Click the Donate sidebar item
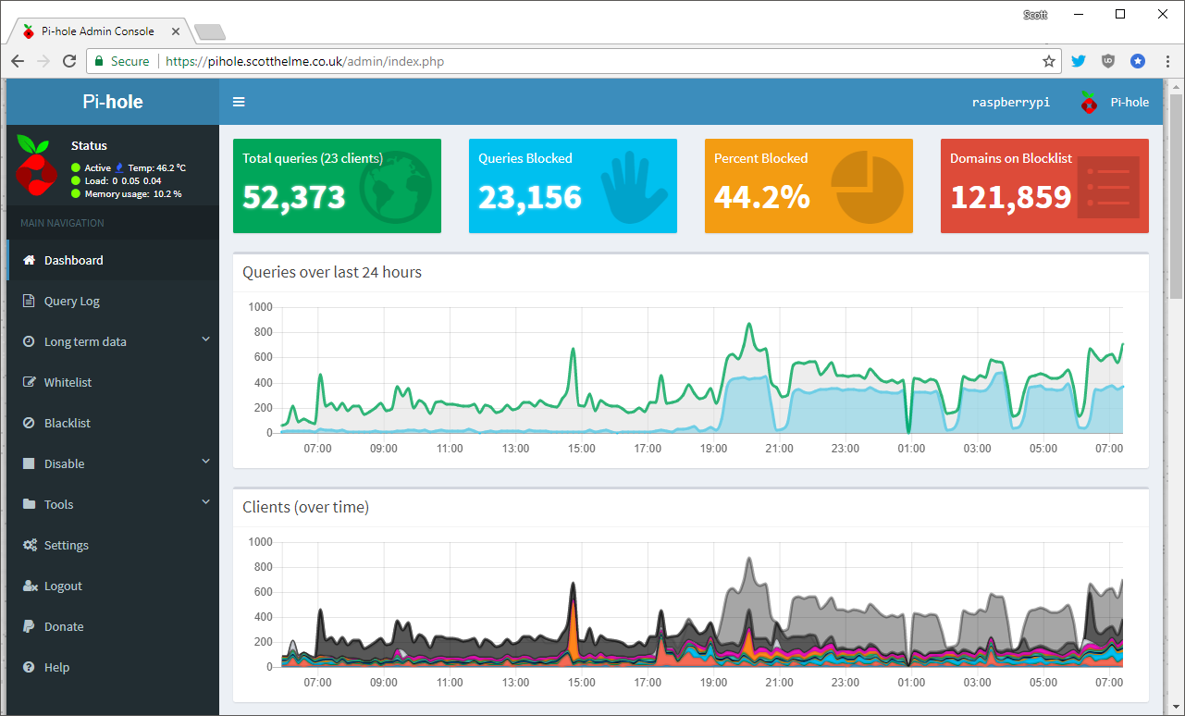This screenshot has height=716, width=1185. [65, 626]
